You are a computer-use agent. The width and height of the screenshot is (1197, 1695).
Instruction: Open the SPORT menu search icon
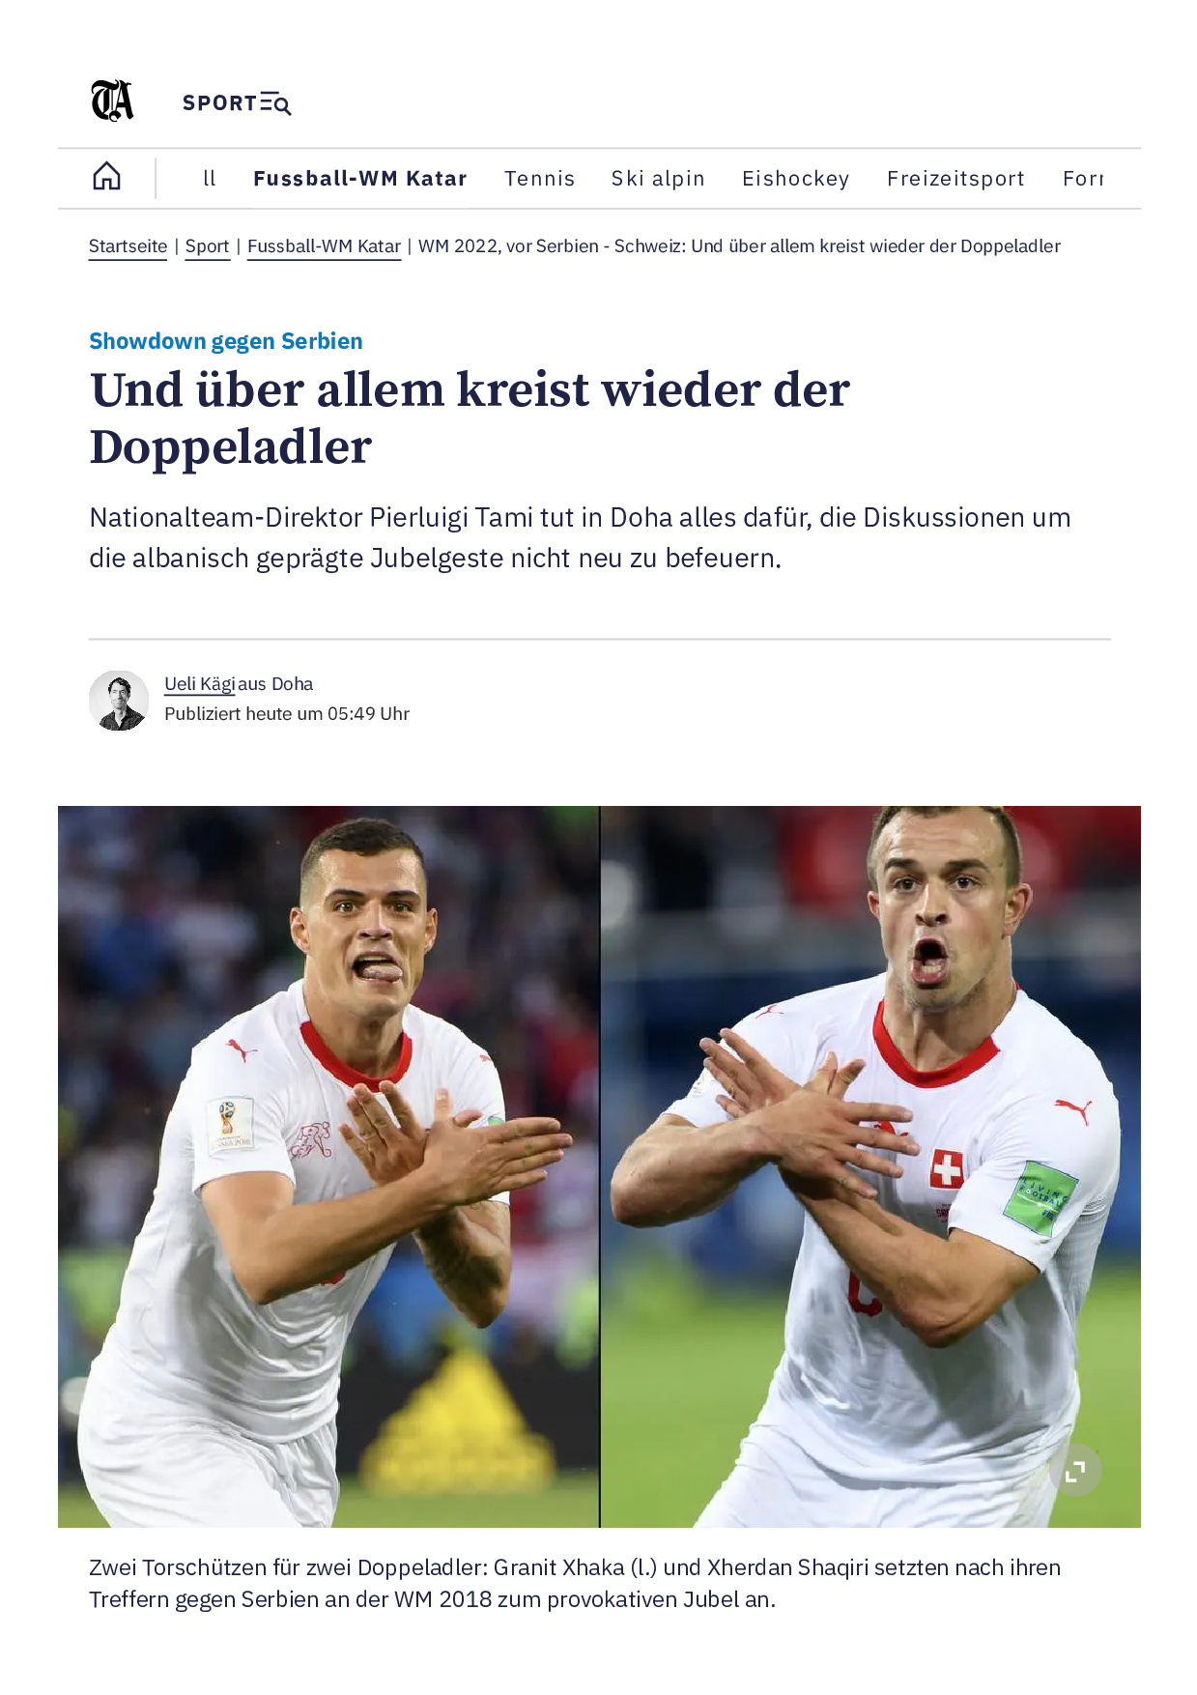pyautogui.click(x=275, y=103)
